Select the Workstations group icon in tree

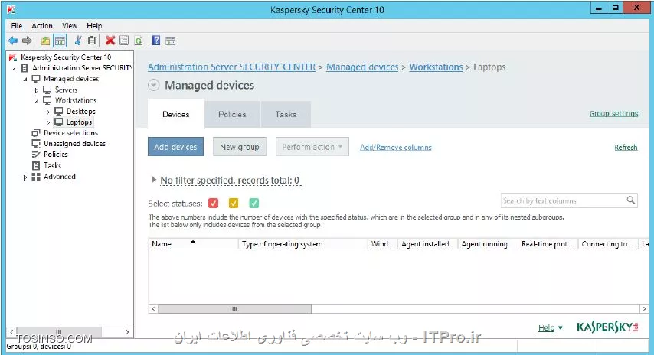[47, 100]
